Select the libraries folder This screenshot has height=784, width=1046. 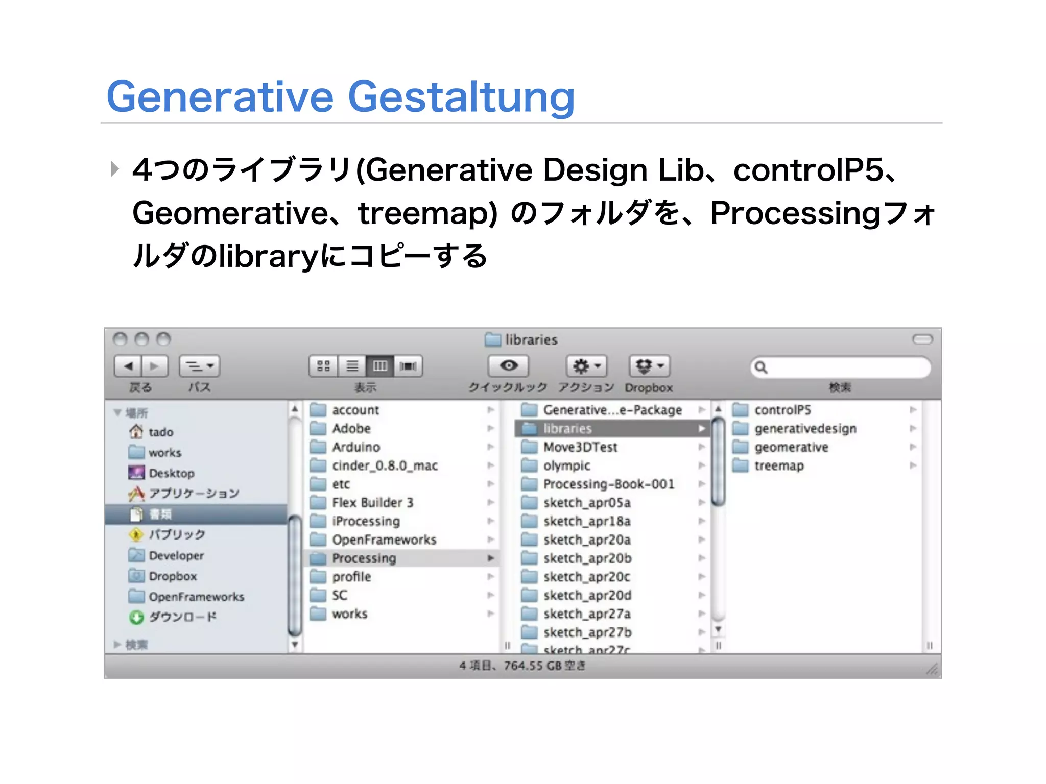[612, 428]
